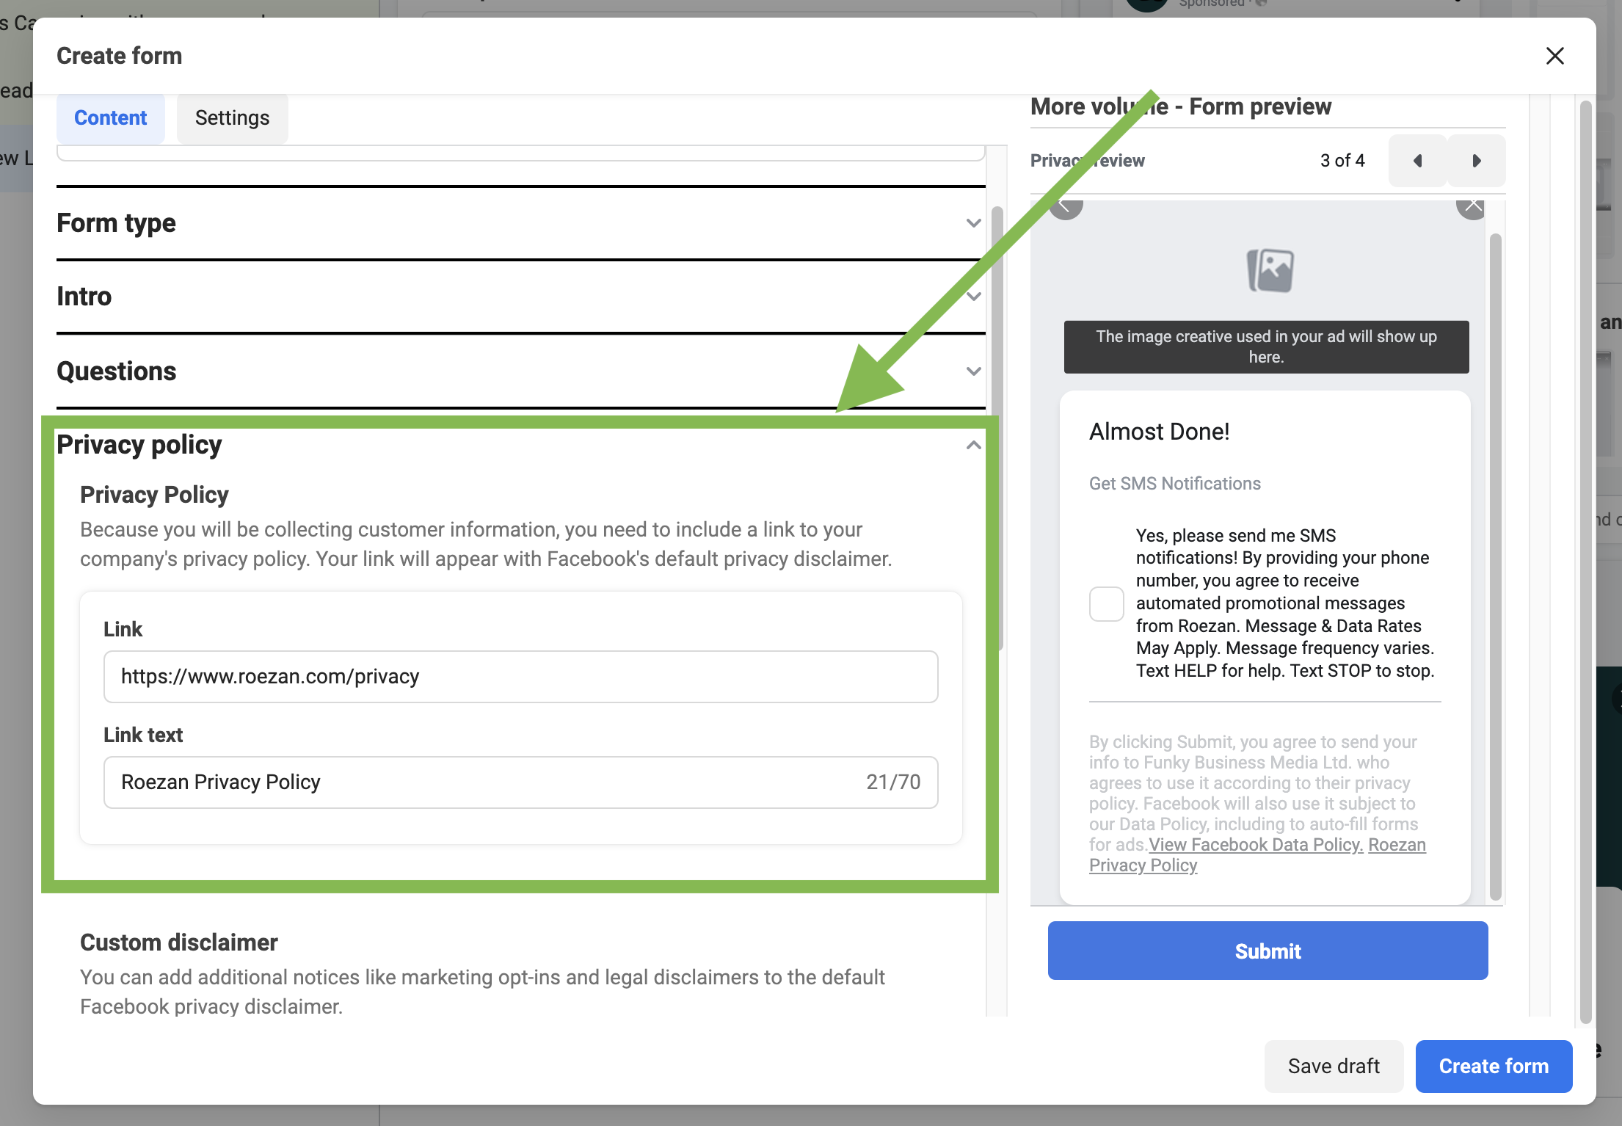
Task: Click the privacy policy Link URL field
Action: pos(520,677)
